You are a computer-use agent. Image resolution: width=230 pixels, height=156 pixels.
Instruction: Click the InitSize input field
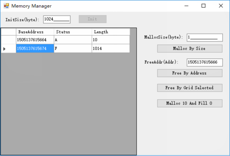(57, 19)
